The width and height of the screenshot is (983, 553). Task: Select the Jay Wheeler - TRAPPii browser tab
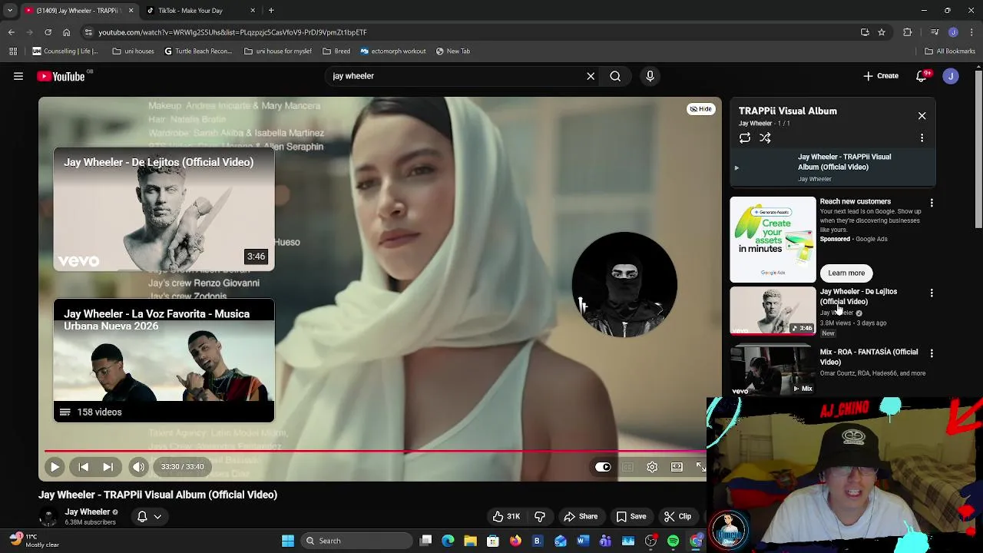pyautogui.click(x=79, y=11)
